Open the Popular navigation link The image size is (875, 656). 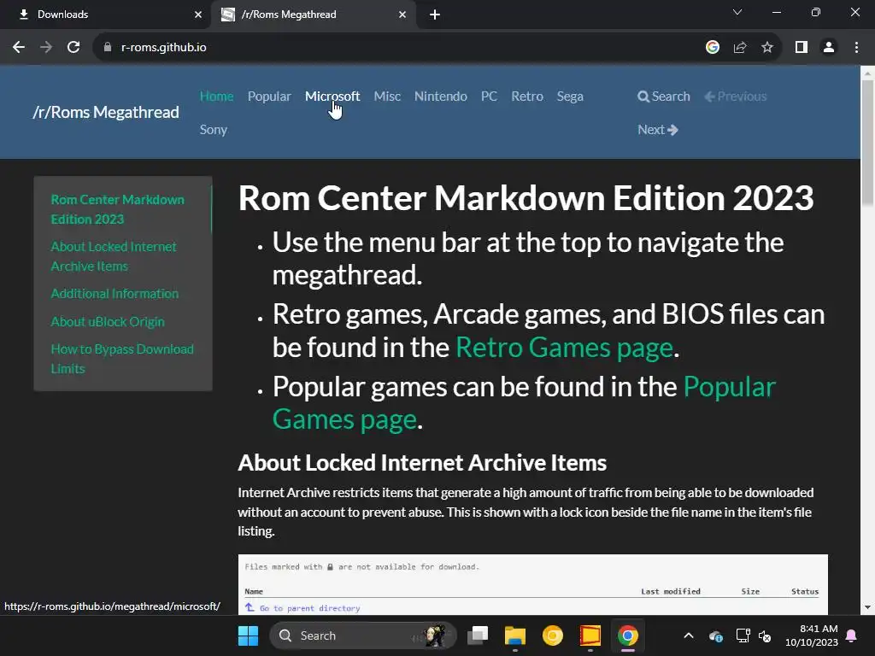click(x=269, y=96)
